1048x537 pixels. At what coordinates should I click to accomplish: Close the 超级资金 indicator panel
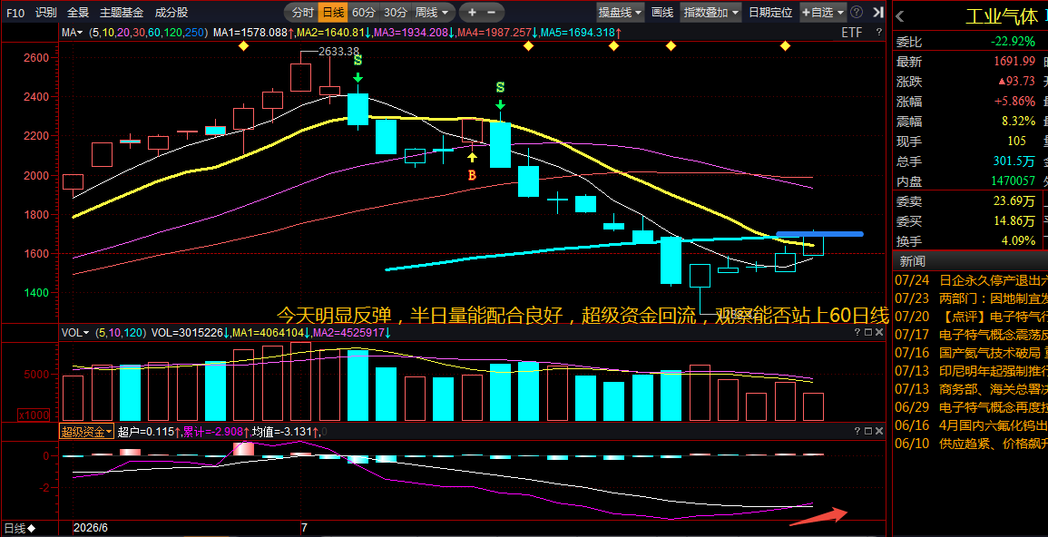coord(879,432)
